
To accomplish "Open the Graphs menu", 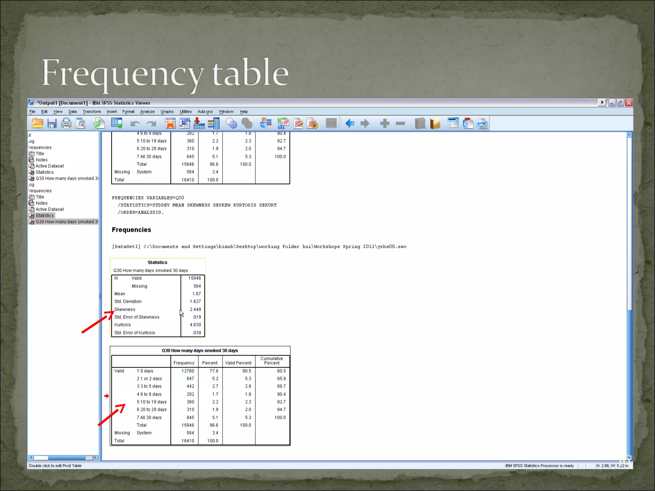I will [x=167, y=112].
